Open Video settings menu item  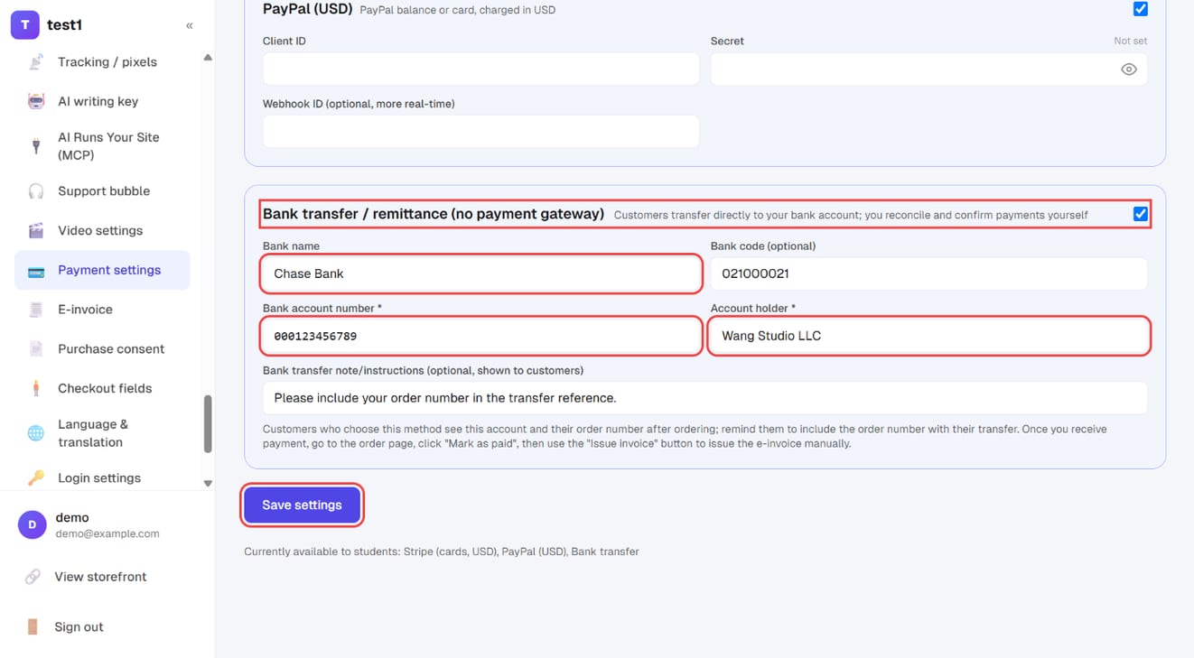(102, 231)
